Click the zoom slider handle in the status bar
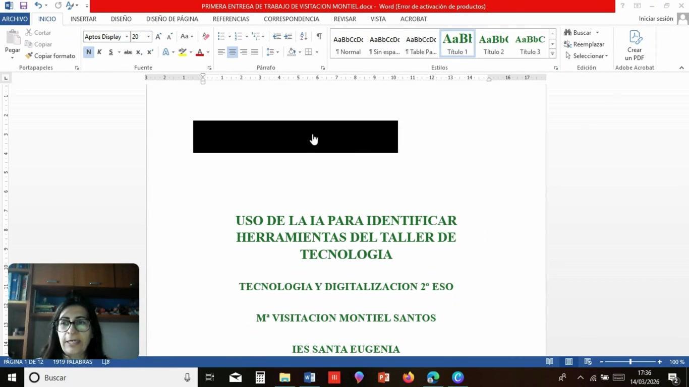 [630, 362]
